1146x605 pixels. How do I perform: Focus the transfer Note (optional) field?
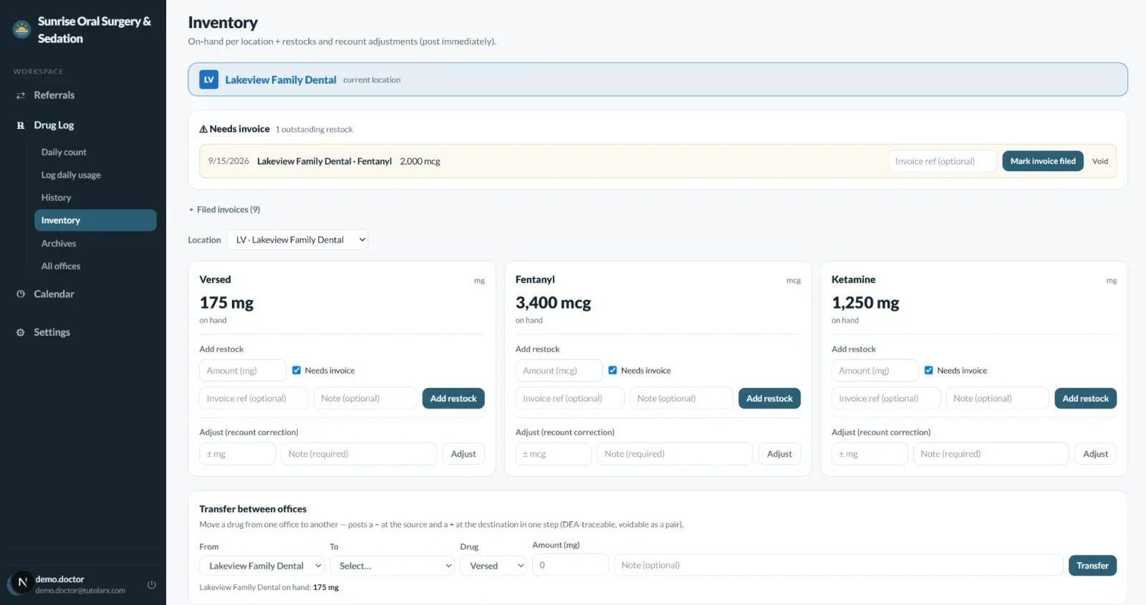[838, 565]
